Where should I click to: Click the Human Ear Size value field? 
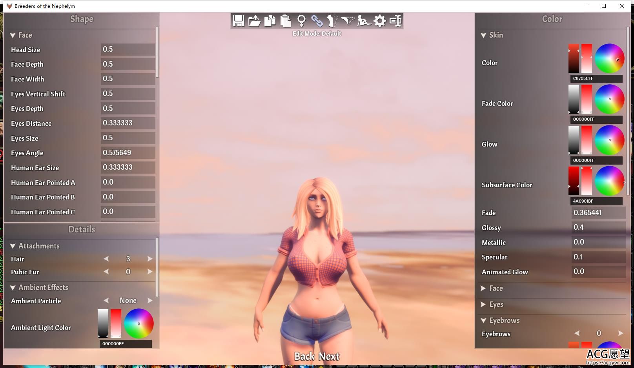[128, 167]
